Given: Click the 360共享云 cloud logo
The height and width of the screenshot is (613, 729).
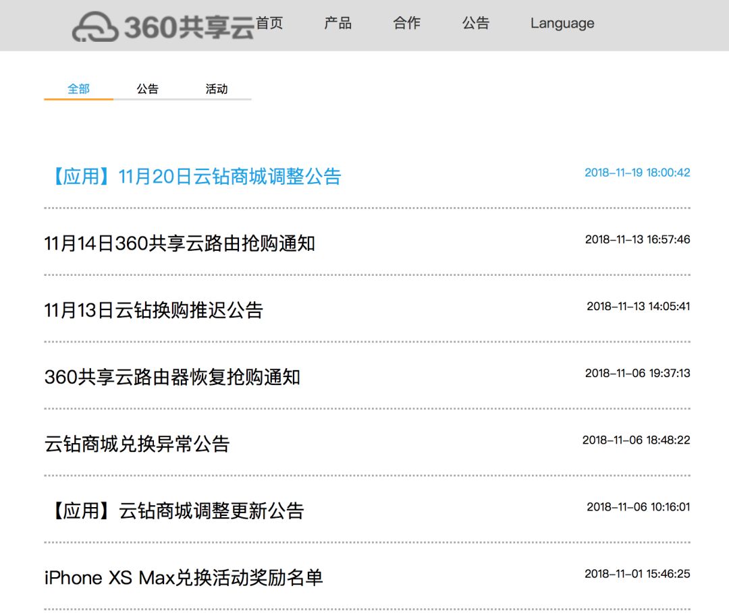Looking at the screenshot, I should (163, 26).
